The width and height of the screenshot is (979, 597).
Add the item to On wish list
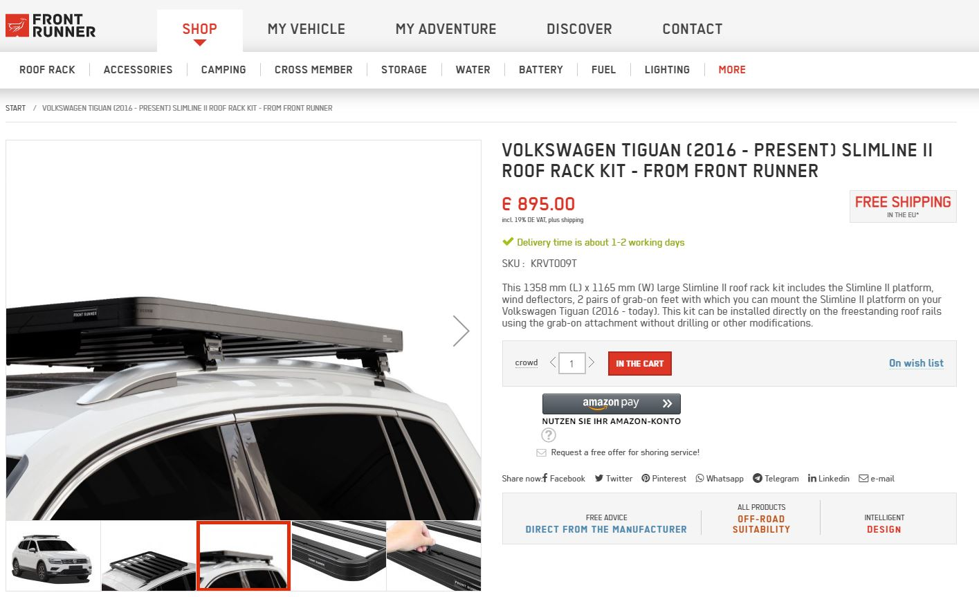(916, 363)
